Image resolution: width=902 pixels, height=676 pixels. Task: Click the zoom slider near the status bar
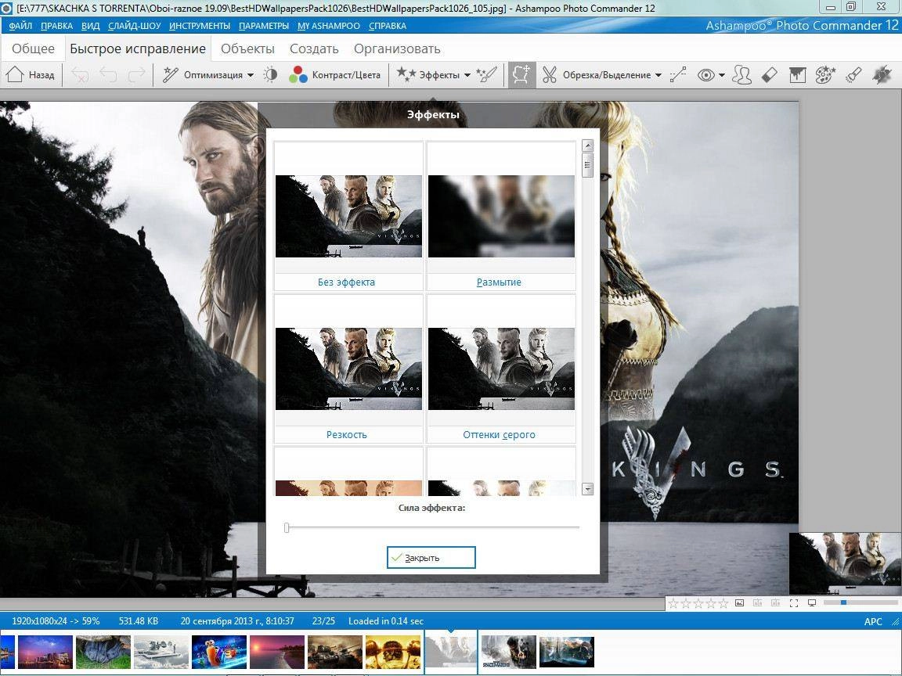861,602
